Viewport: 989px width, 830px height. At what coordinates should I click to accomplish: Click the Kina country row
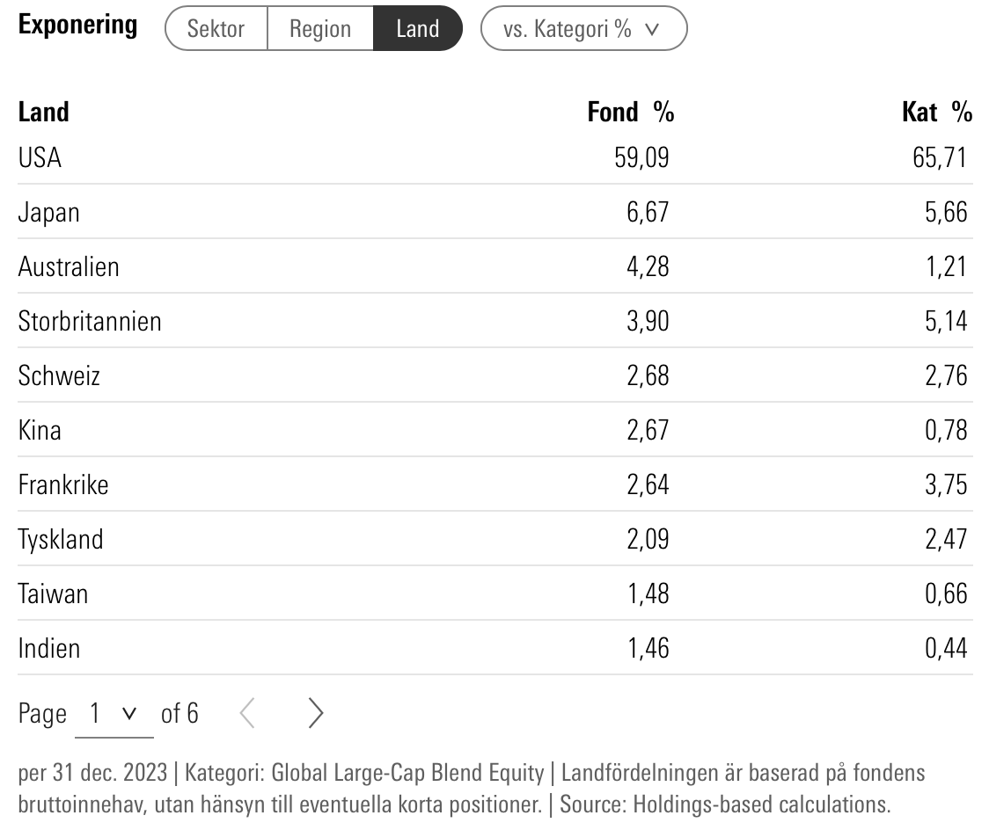[x=40, y=431]
